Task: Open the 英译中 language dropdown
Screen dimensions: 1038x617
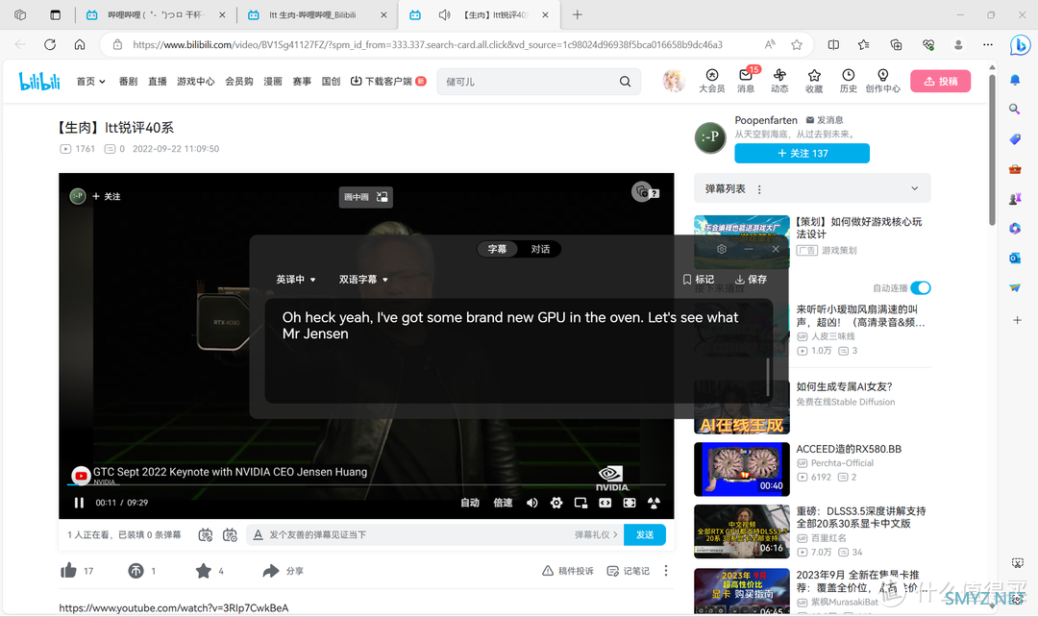Action: click(x=296, y=280)
